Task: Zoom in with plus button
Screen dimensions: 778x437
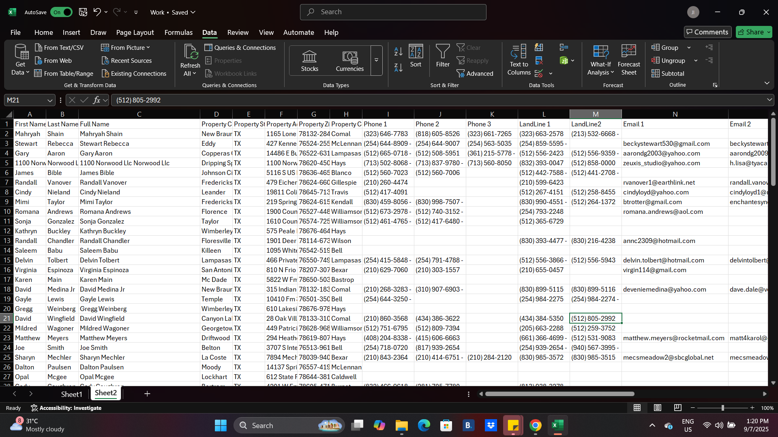Action: click(752, 408)
